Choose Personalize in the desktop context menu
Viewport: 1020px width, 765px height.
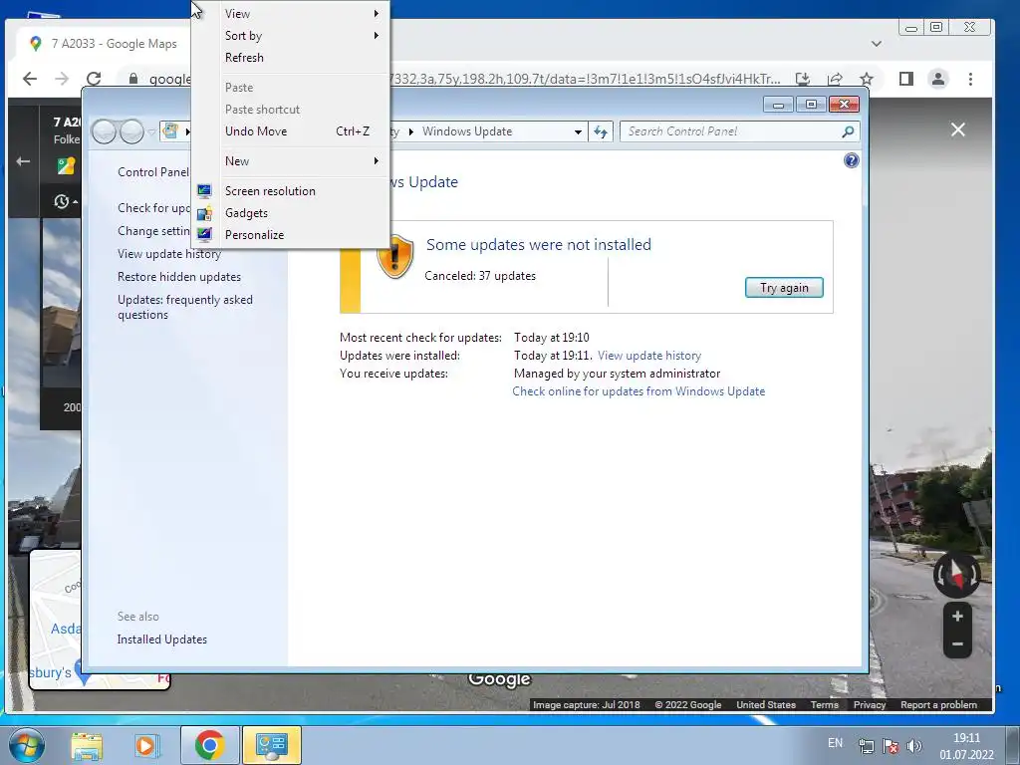coord(254,235)
